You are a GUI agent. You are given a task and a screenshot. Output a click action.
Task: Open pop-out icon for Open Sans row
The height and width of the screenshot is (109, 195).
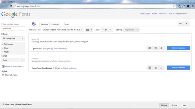coord(161,48)
